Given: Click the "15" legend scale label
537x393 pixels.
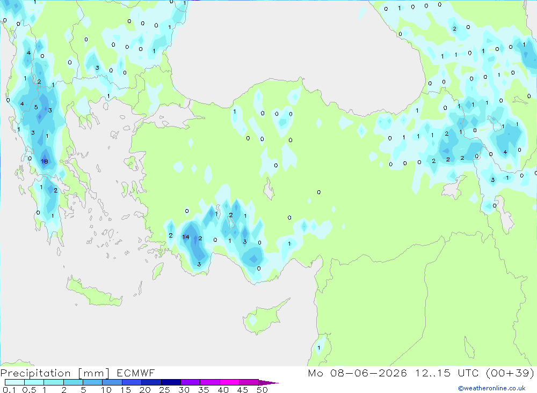Looking at the screenshot, I should pos(126,390).
